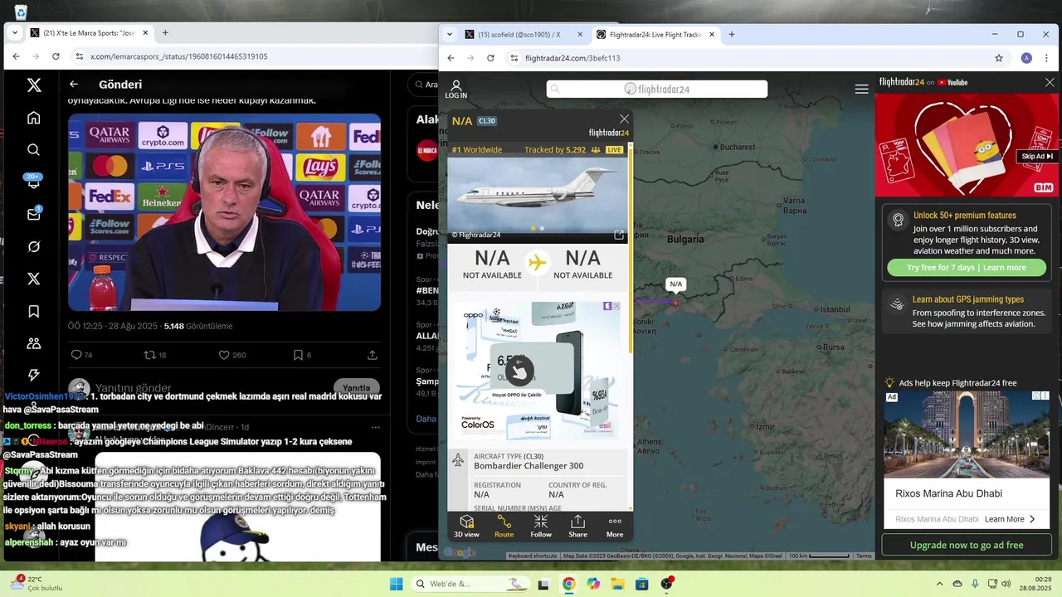Open Chrome from the taskbar
The width and height of the screenshot is (1062, 597).
[x=568, y=584]
